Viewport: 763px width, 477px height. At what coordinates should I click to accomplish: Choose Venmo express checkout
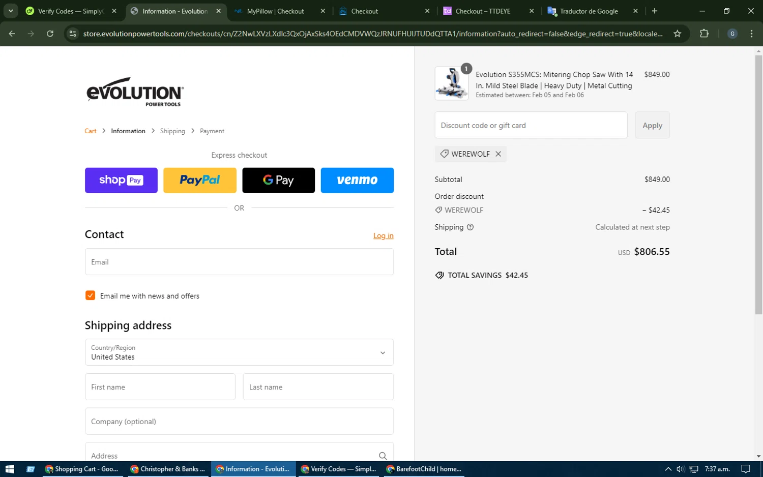(357, 180)
